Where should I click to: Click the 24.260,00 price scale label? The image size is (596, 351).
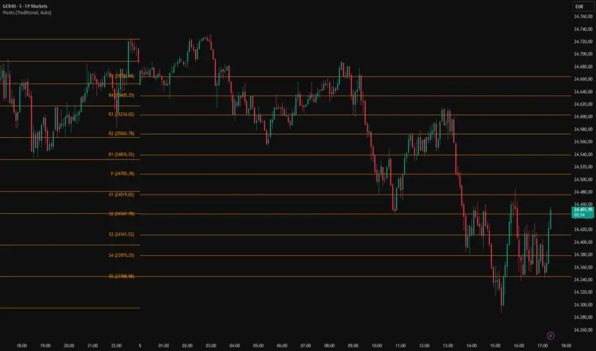[582, 330]
